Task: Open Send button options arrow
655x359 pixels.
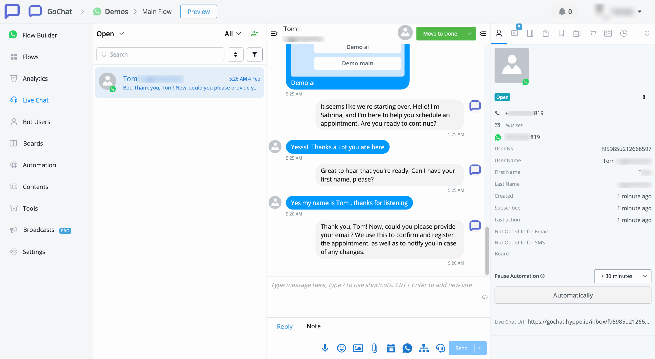Action: click(480, 348)
